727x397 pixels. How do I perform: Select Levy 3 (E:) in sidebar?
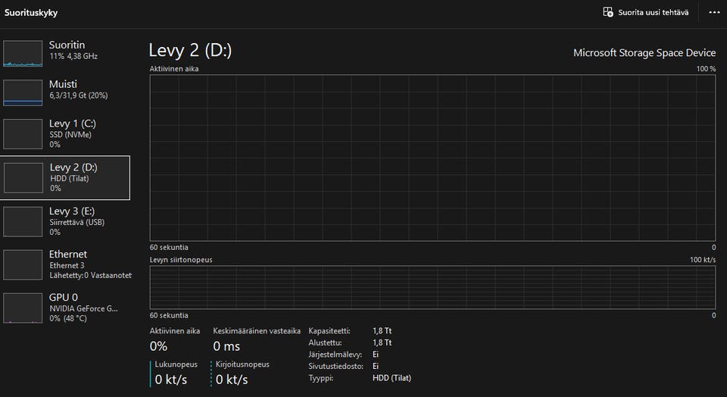pyautogui.click(x=65, y=221)
